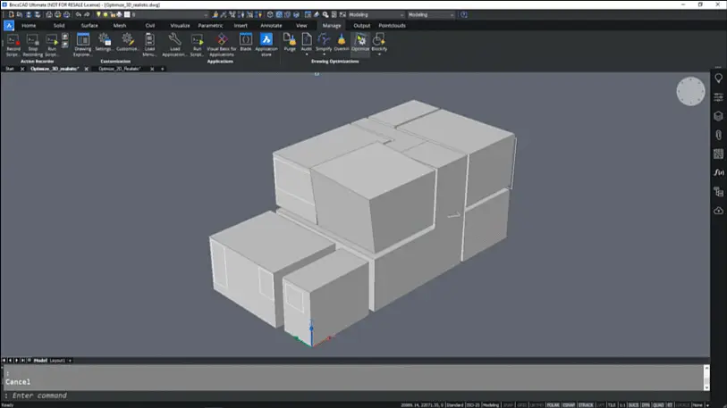Open the Layers panel in right sidebar
This screenshot has height=408, width=727.
point(718,116)
